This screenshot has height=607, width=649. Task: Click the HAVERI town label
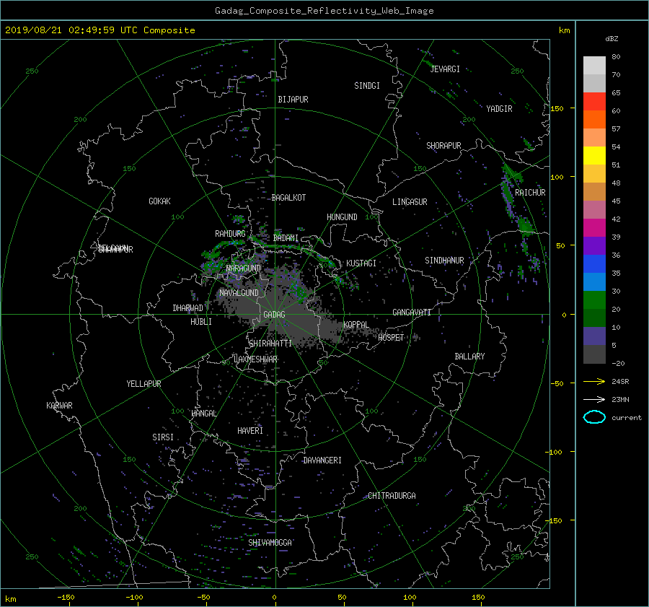(250, 431)
